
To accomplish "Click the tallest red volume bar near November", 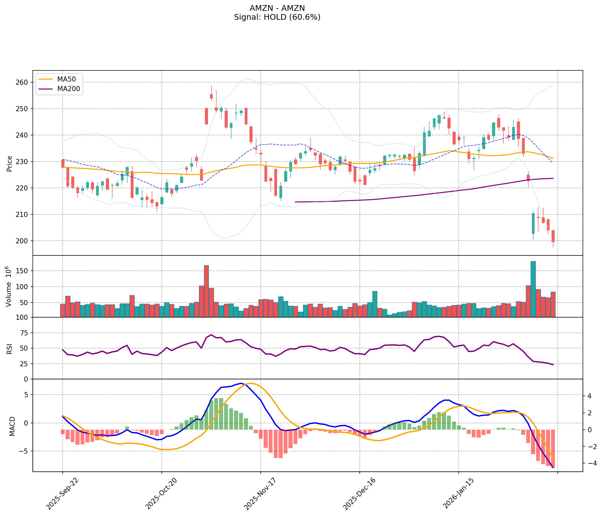I will tap(206, 291).
